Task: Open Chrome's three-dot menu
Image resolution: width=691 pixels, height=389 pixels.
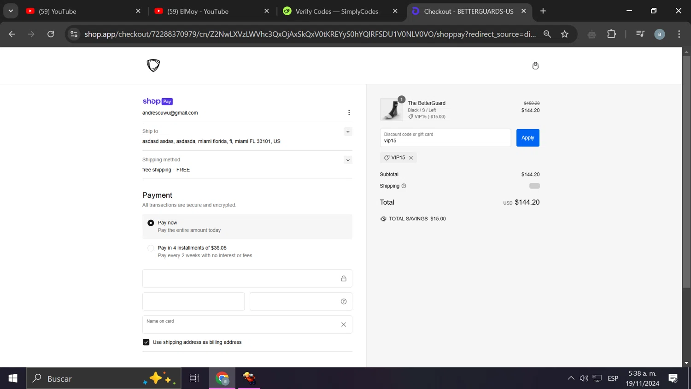Action: click(679, 34)
